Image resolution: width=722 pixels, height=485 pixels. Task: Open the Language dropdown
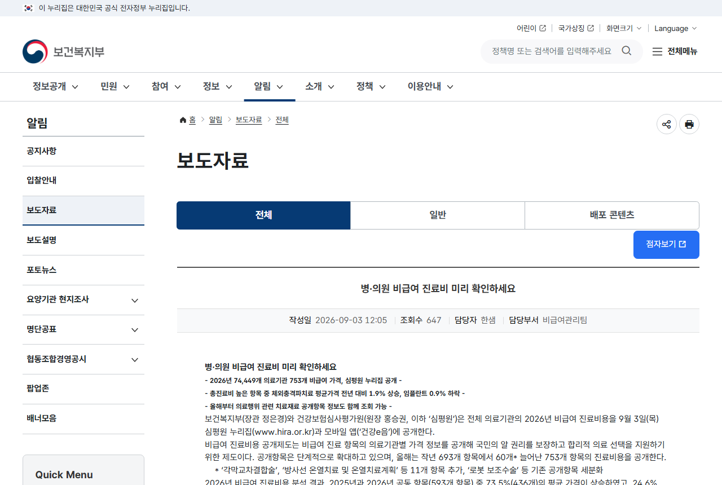point(676,28)
